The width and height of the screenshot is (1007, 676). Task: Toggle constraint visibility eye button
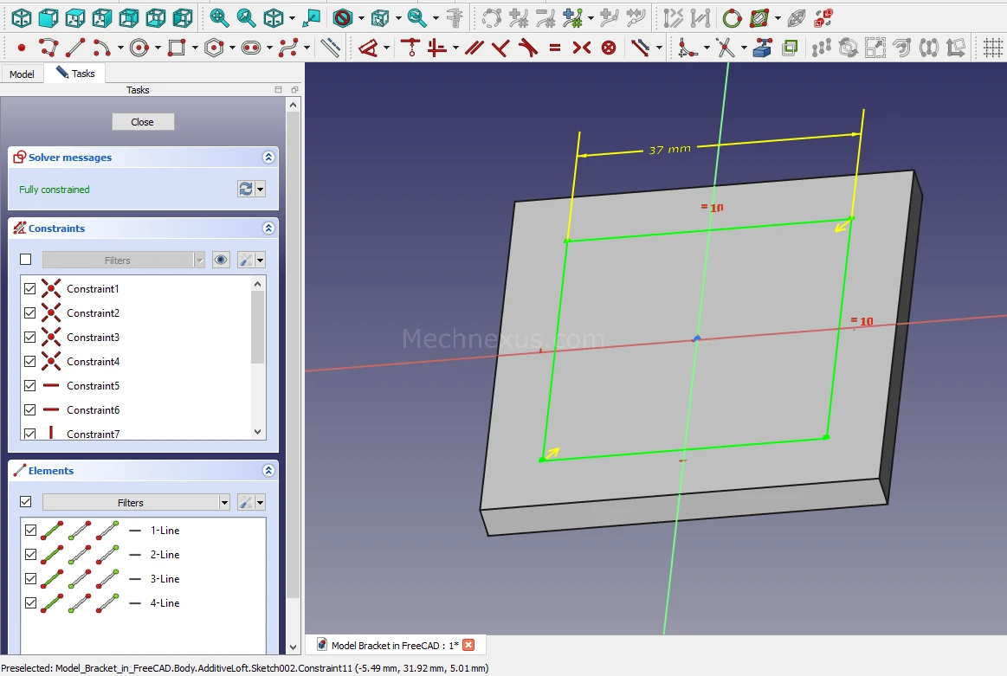pyautogui.click(x=221, y=260)
